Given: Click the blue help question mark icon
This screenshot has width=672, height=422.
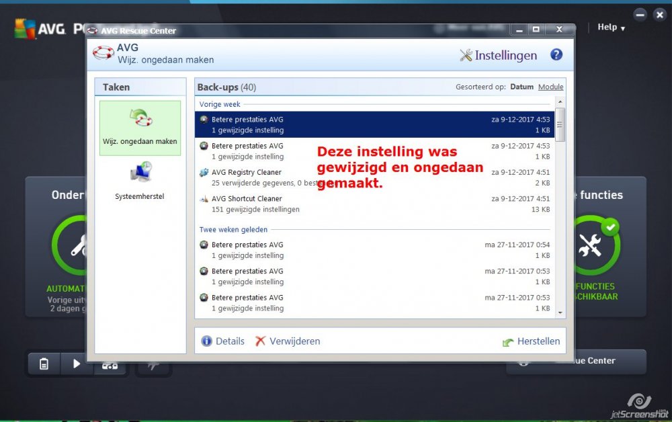Looking at the screenshot, I should [x=556, y=54].
